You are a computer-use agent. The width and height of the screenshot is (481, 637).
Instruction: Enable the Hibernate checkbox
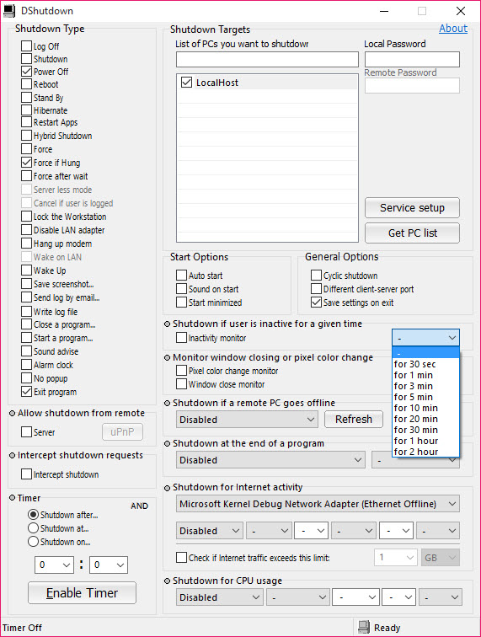coord(26,110)
